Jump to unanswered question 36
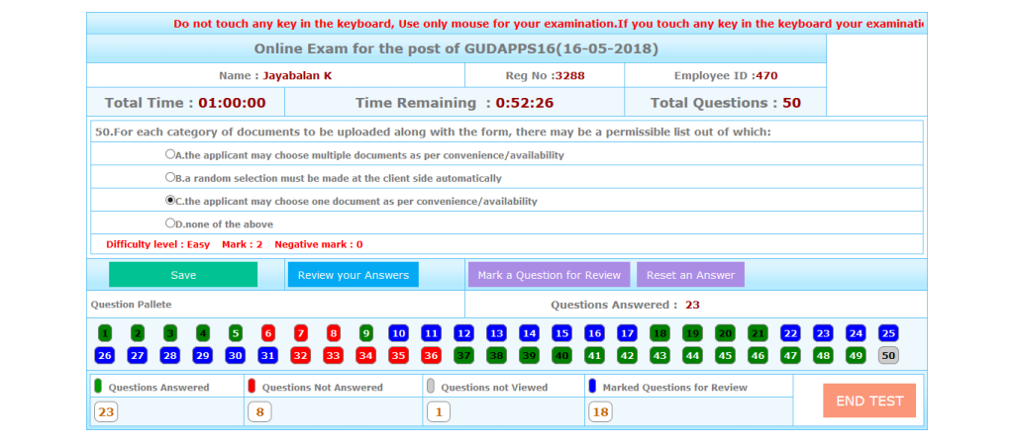This screenshot has width=1014, height=445. tap(432, 355)
